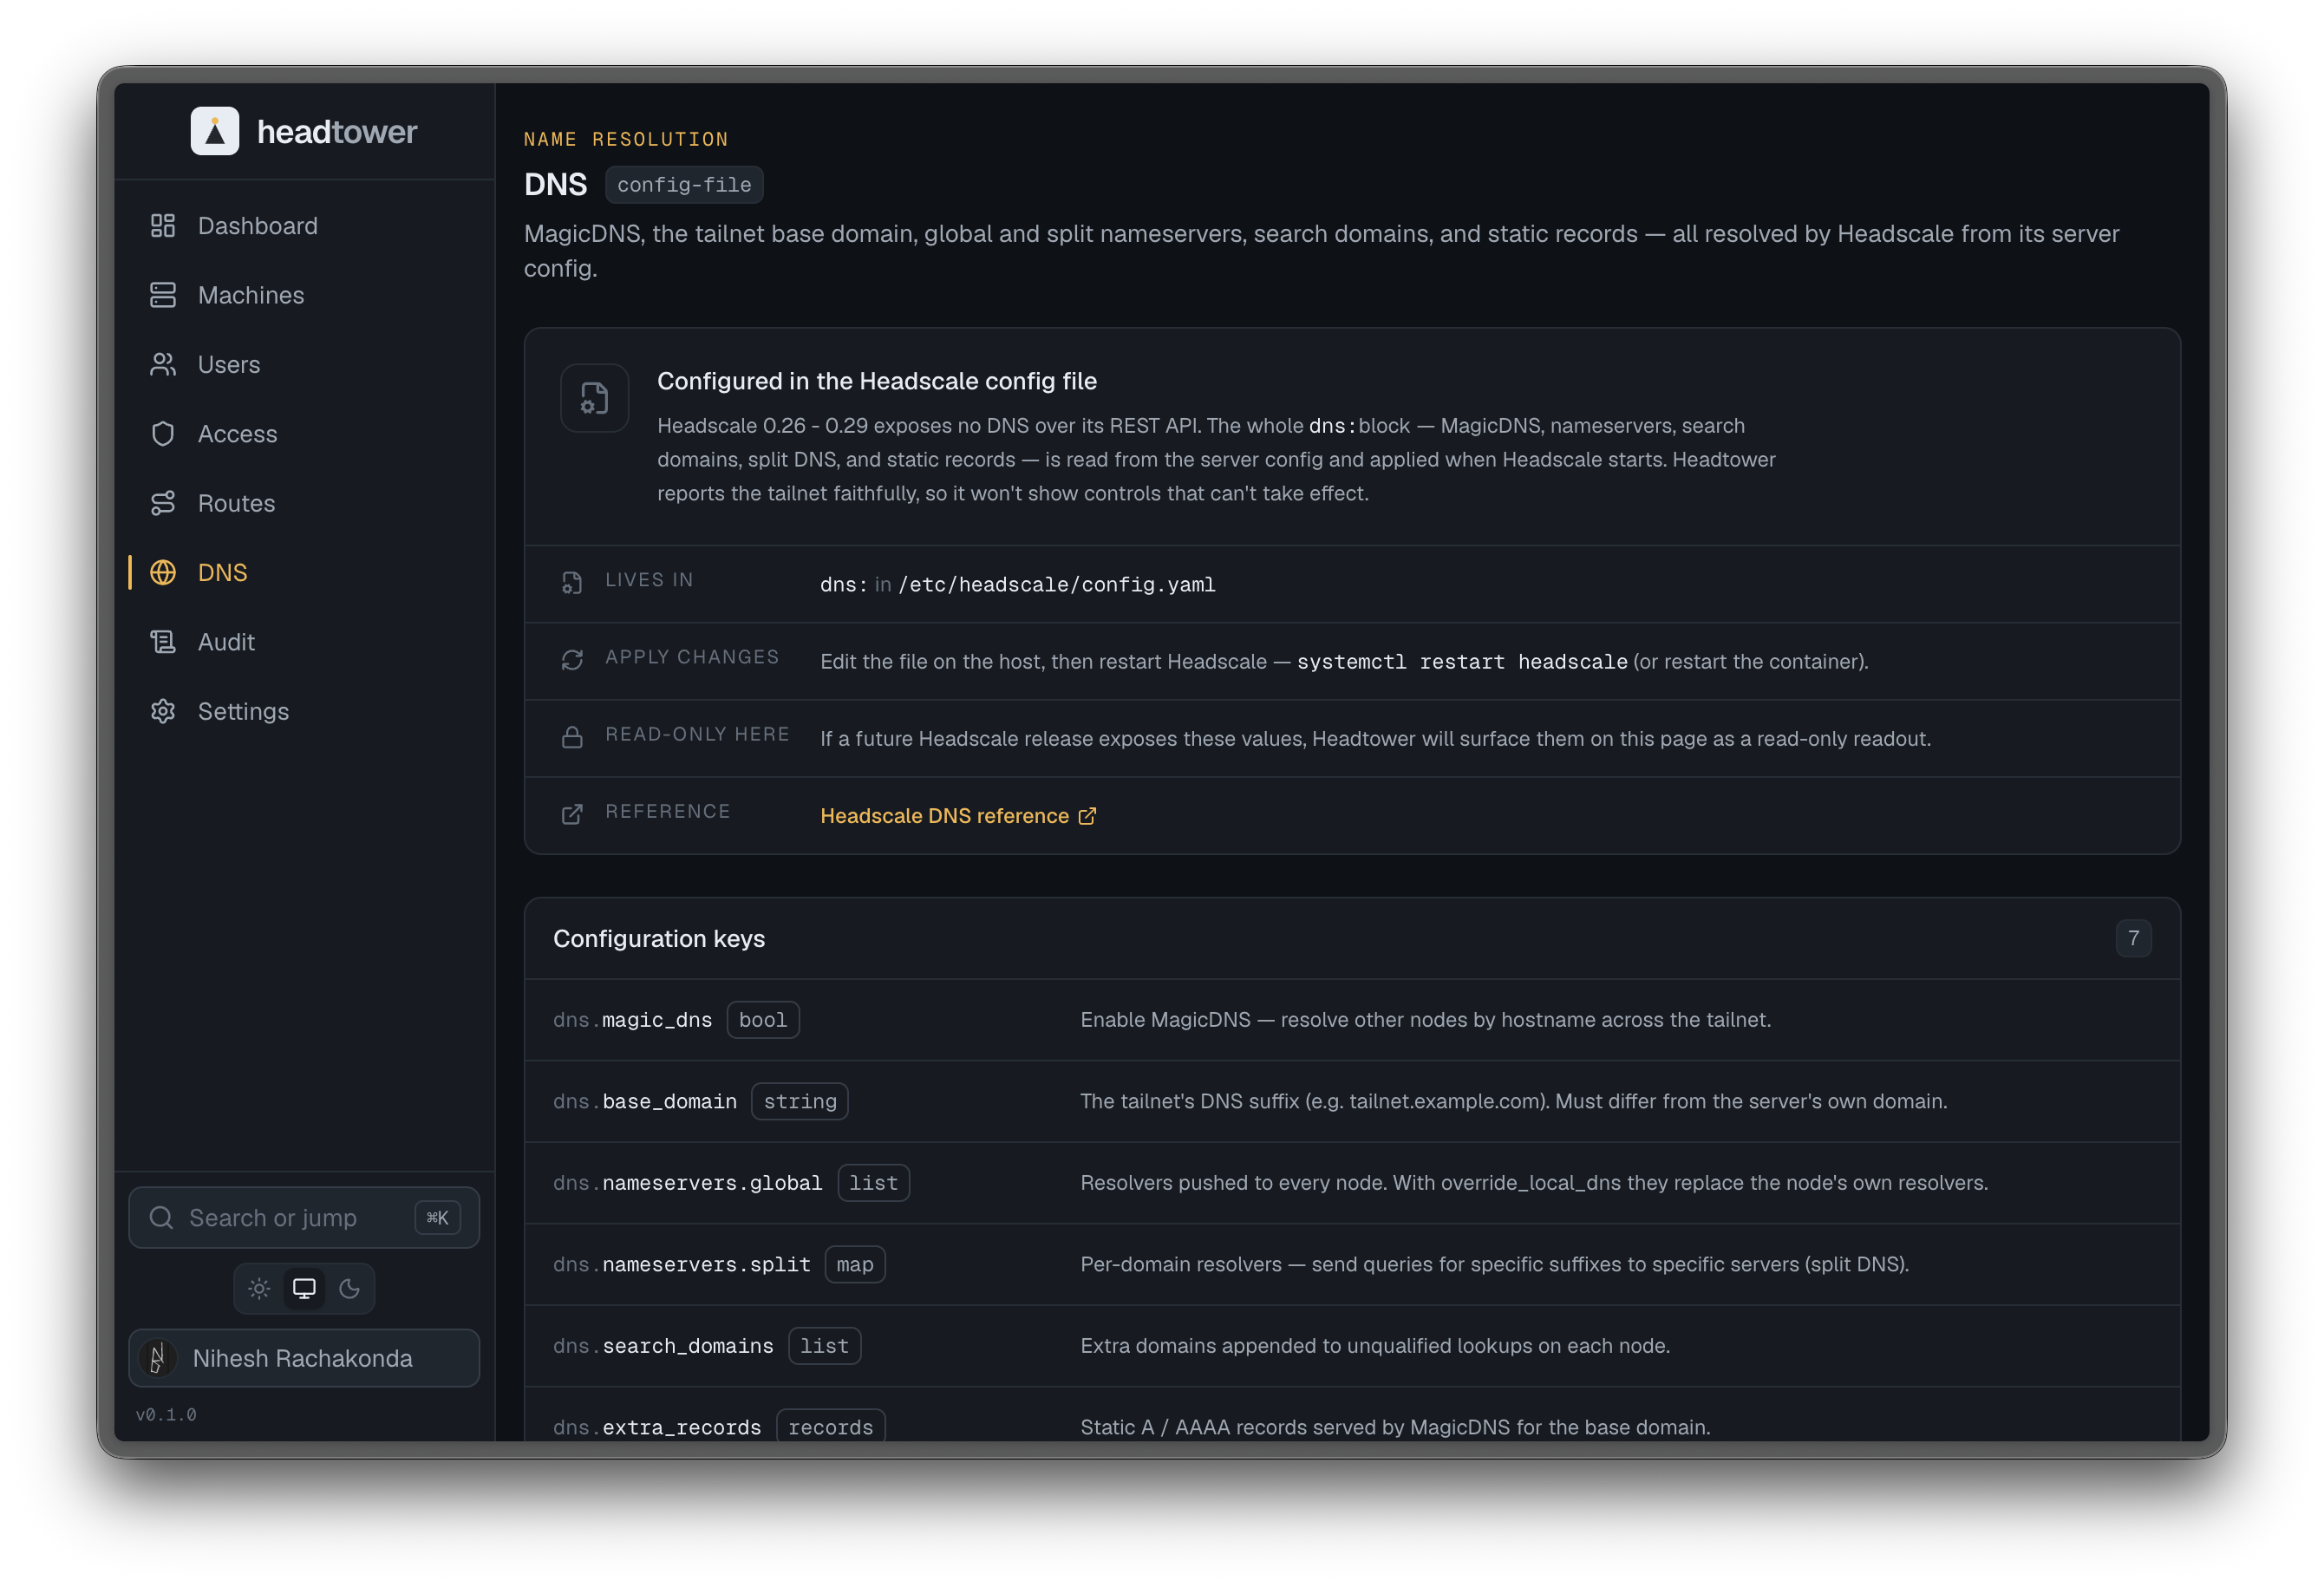Click the DNS page title
2324x1587 pixels.
(555, 185)
